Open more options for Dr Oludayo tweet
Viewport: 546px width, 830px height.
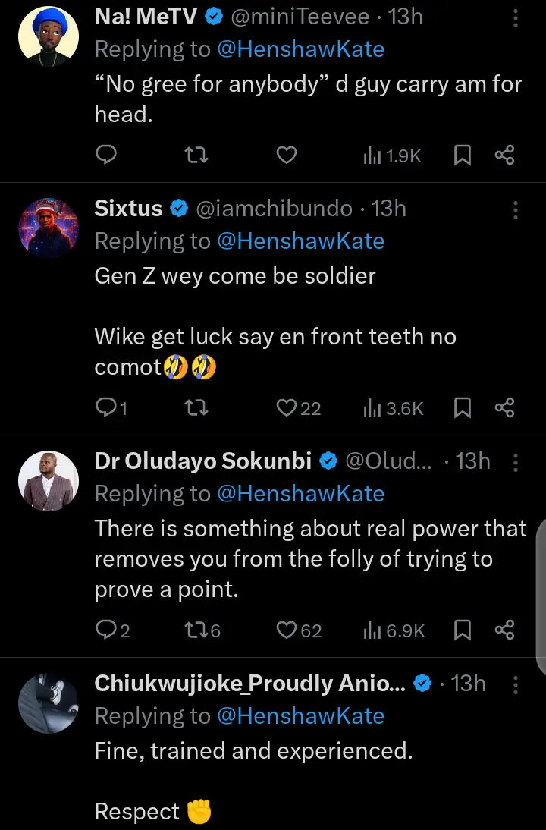pyautogui.click(x=516, y=462)
